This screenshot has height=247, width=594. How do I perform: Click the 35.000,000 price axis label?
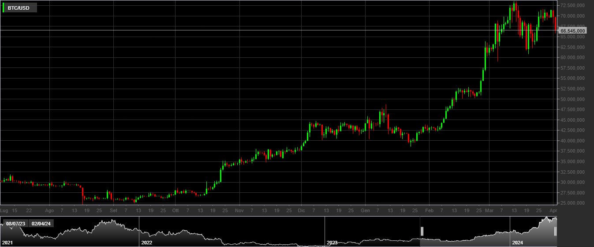[573, 161]
